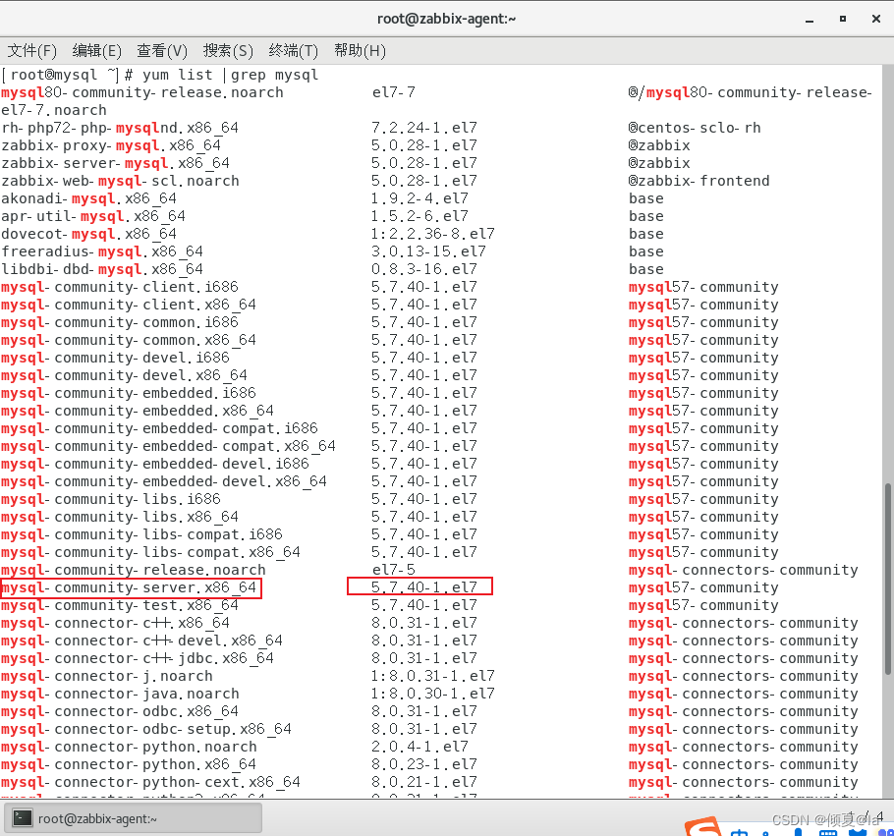894x836 pixels.
Task: Select mysql-connector-j.noarch package name
Action: click(x=107, y=676)
